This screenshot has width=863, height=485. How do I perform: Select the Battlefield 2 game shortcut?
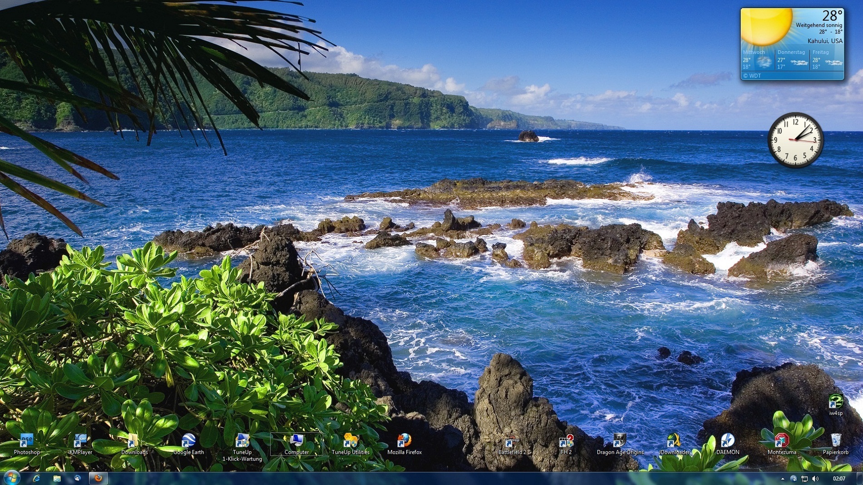pyautogui.click(x=512, y=441)
